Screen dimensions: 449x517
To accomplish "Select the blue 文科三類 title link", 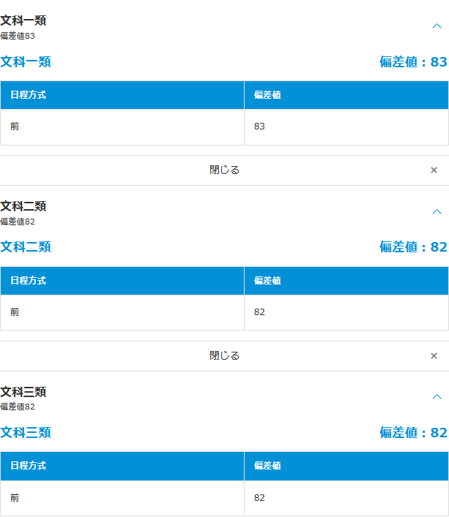I will 26,433.
